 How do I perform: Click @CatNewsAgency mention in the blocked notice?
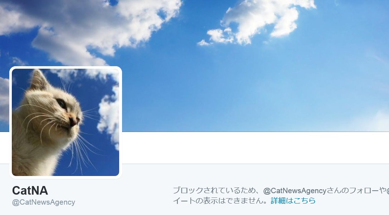295,190
